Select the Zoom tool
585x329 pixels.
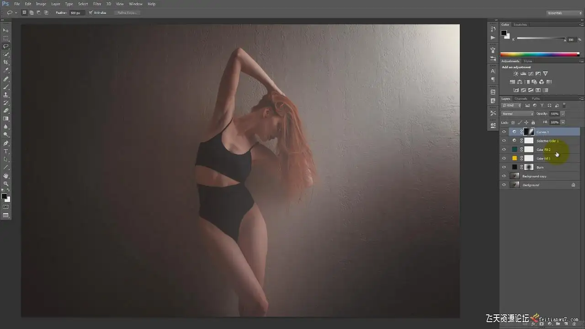(6, 184)
